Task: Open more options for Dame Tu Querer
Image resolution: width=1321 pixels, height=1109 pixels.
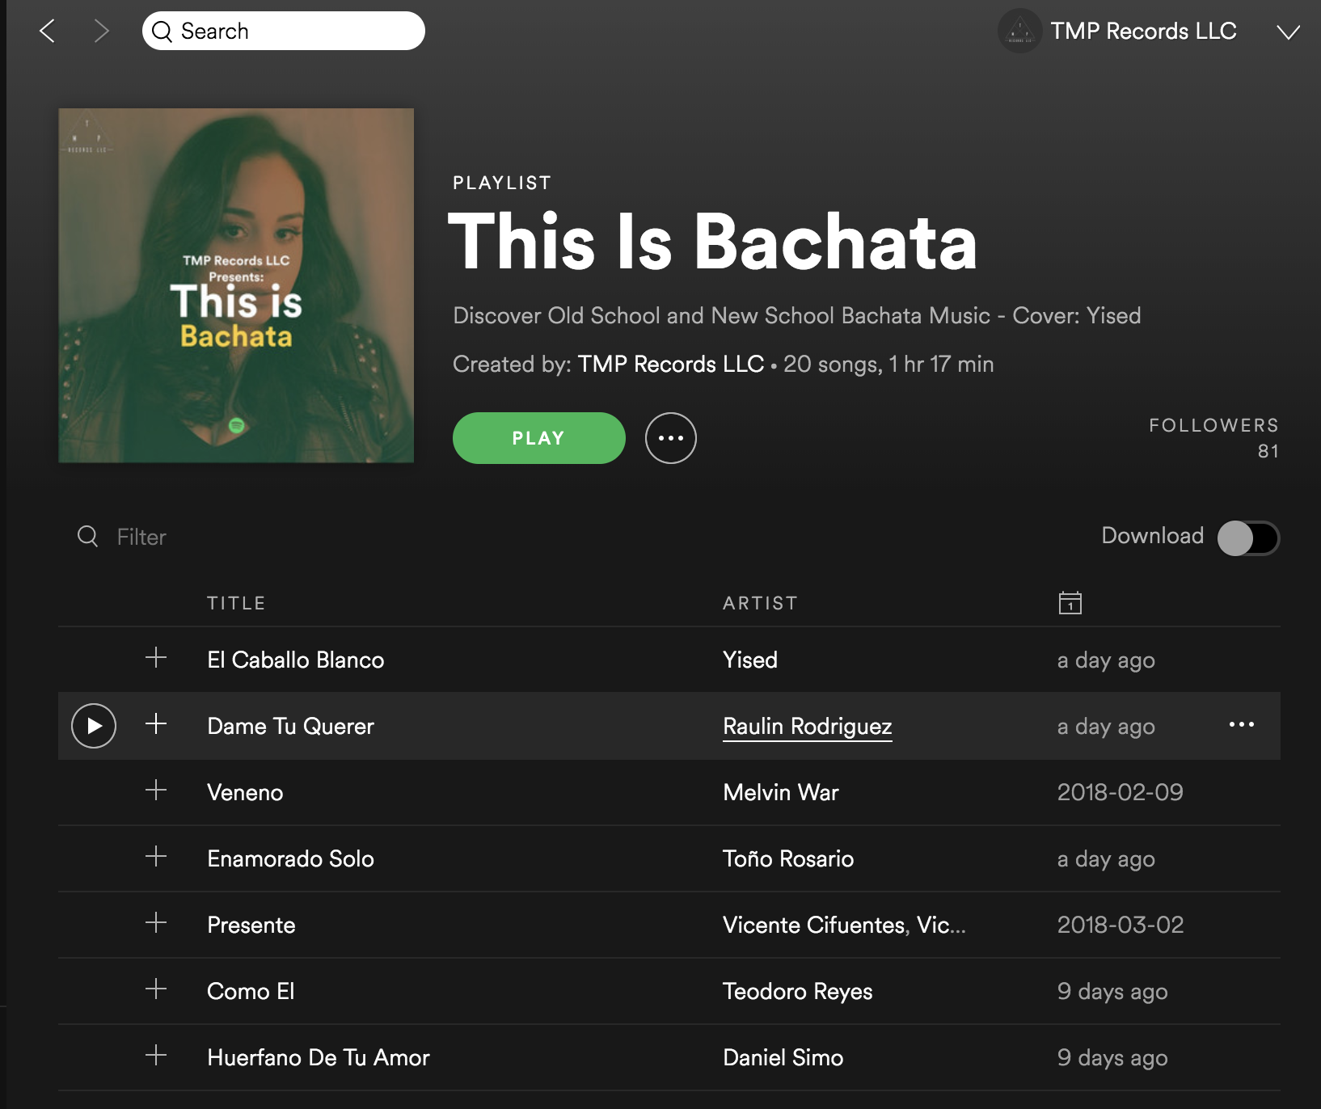Action: tap(1242, 724)
